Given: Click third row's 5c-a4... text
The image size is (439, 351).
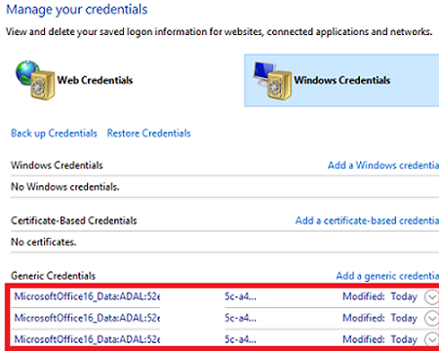Looking at the screenshot, I should tap(240, 339).
